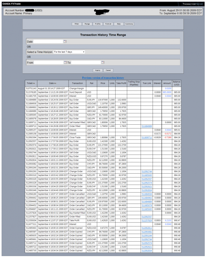Image resolution: width=206 pixels, height=258 pixels.
Task: Click the Summary button
Action: point(129,24)
